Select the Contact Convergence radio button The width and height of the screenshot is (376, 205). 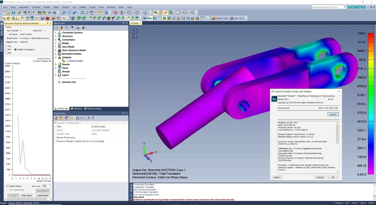15,49
